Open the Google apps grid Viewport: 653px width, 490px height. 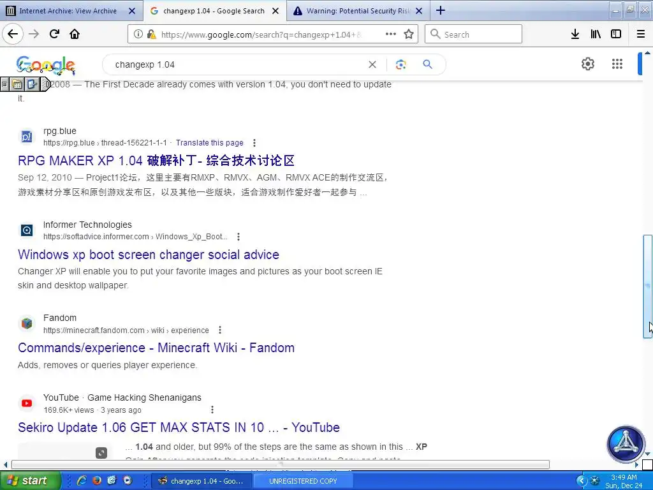click(x=617, y=64)
